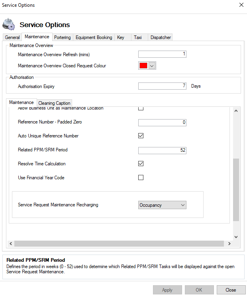Open the Equipment Booking tab
The image size is (247, 296).
coord(94,37)
